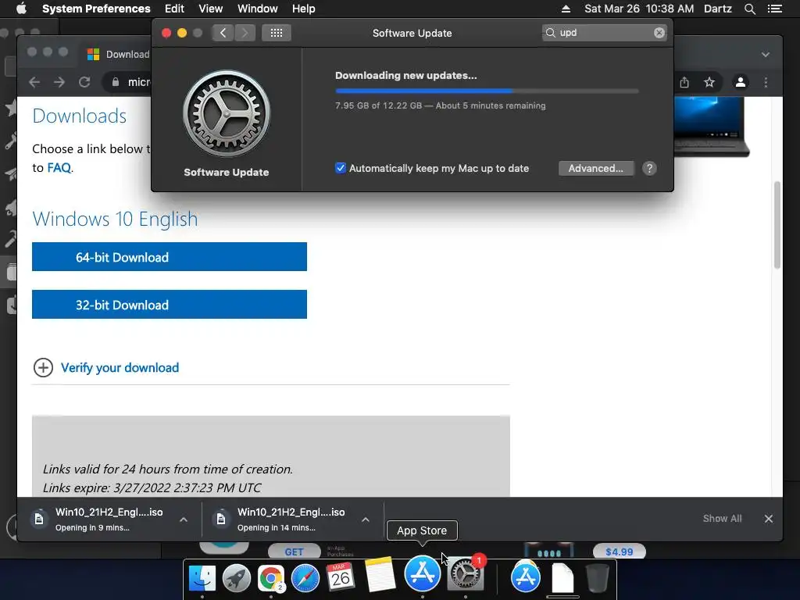
Task: Open the View menu
Action: pyautogui.click(x=211, y=9)
